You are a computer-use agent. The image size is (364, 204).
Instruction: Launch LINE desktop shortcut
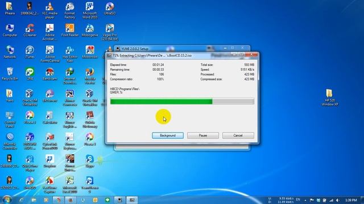tap(30, 74)
